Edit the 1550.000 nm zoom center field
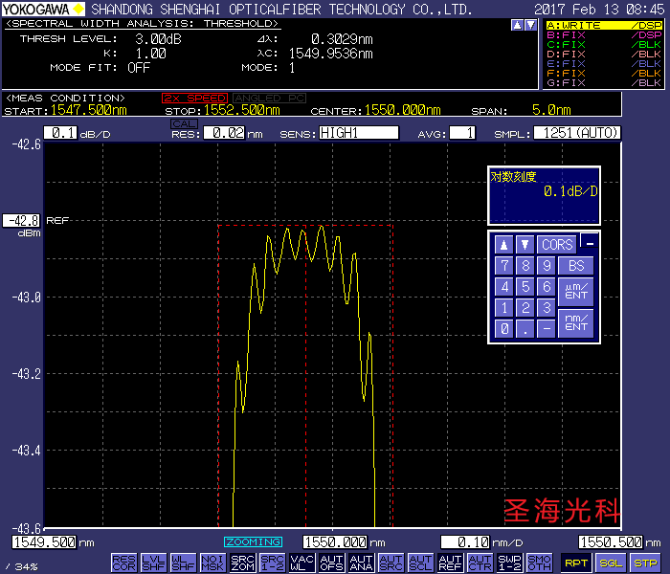The width and height of the screenshot is (670, 574). (335, 542)
